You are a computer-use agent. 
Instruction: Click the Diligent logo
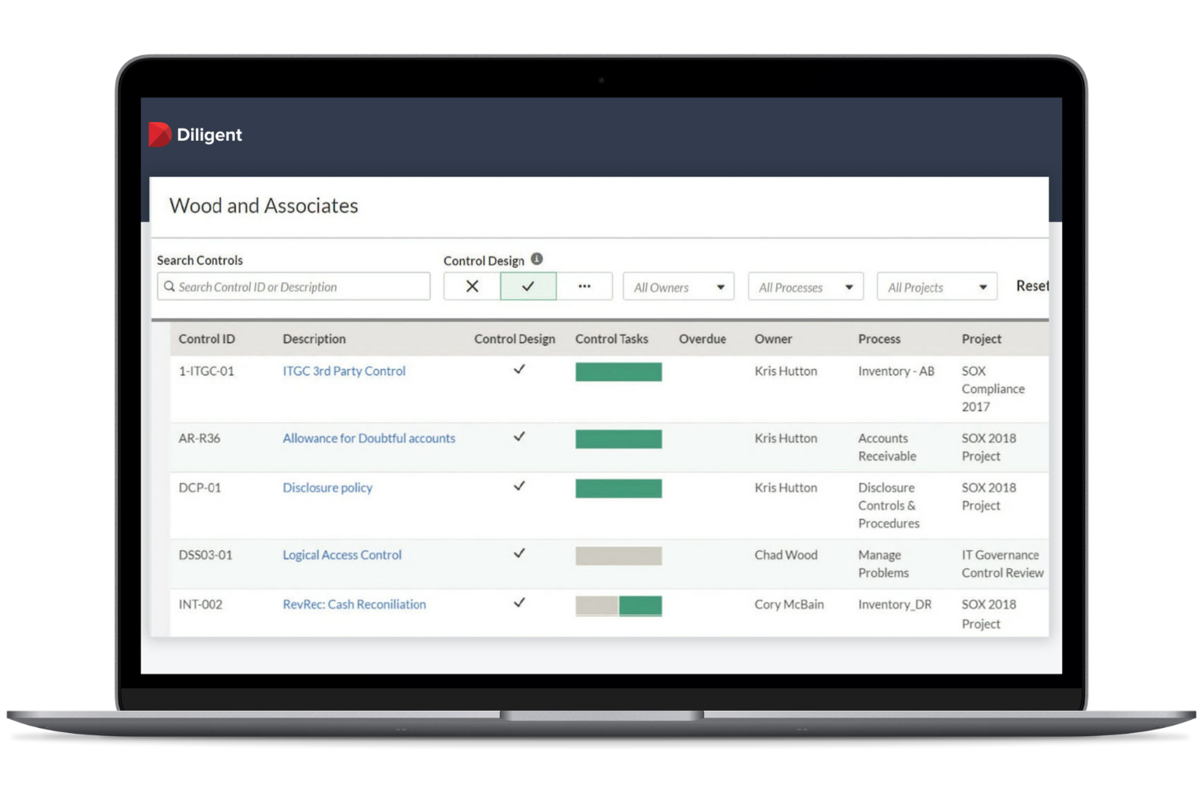(x=194, y=134)
